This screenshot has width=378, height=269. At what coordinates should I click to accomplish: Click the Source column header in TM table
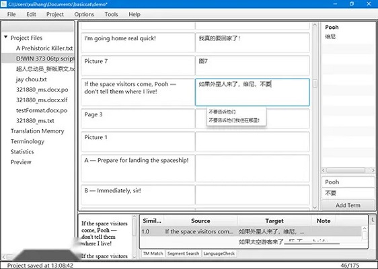200,221
